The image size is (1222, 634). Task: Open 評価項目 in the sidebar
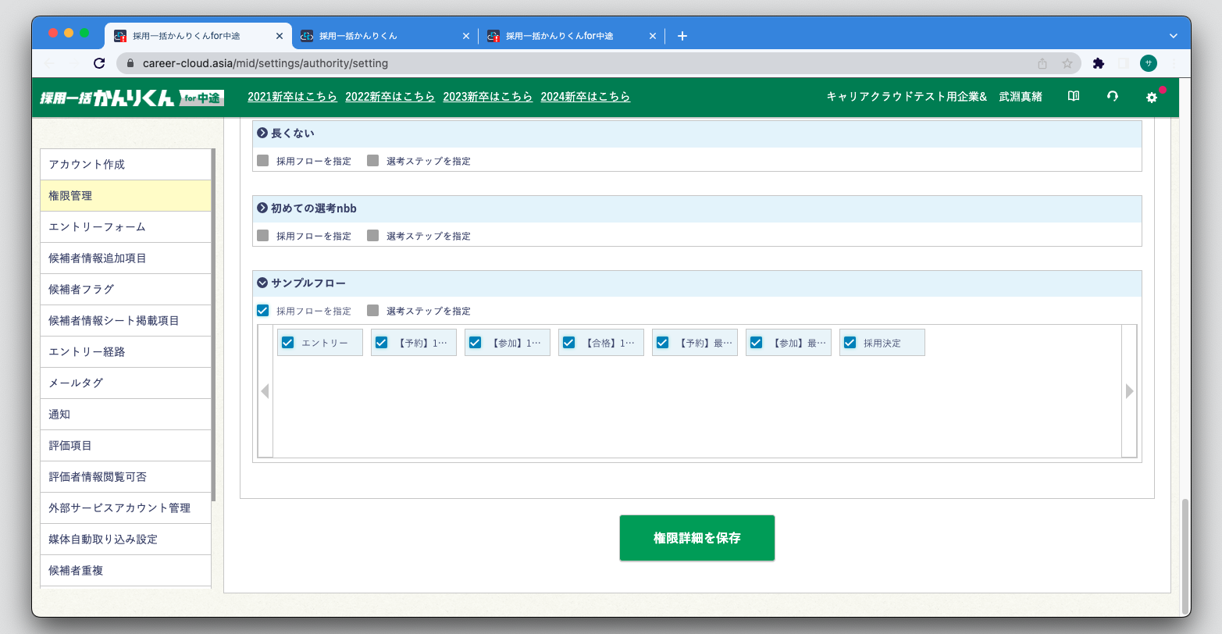click(x=126, y=446)
